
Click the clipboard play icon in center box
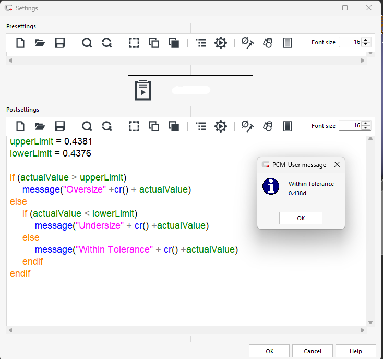tap(143, 90)
